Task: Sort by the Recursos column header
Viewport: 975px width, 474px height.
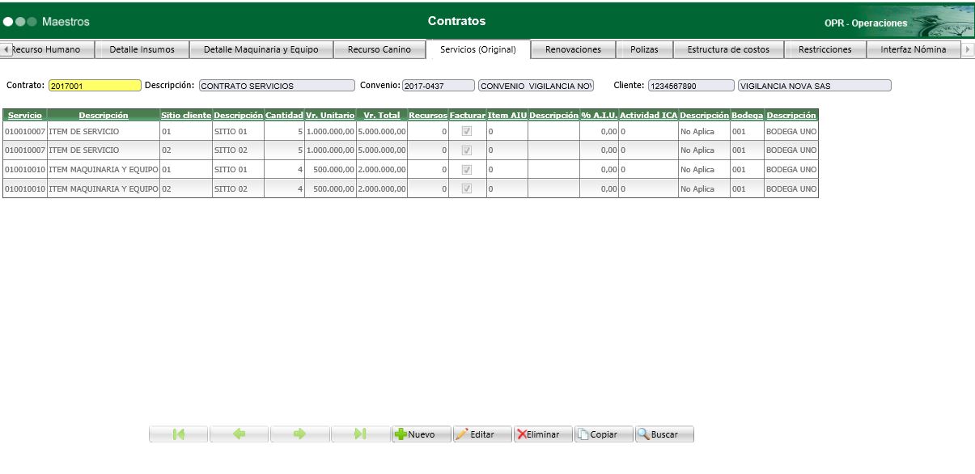Action: click(428, 116)
